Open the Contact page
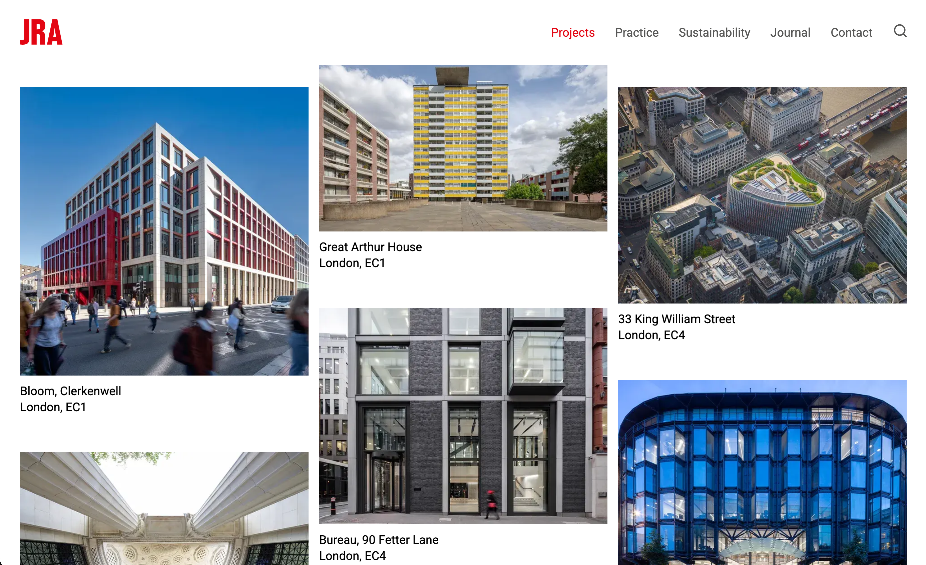 (851, 33)
